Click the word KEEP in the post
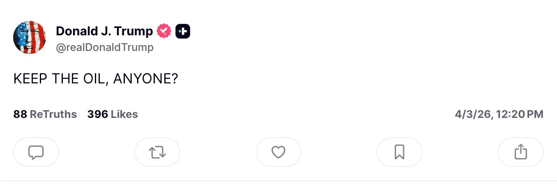Image resolution: width=557 pixels, height=189 pixels. (x=30, y=79)
